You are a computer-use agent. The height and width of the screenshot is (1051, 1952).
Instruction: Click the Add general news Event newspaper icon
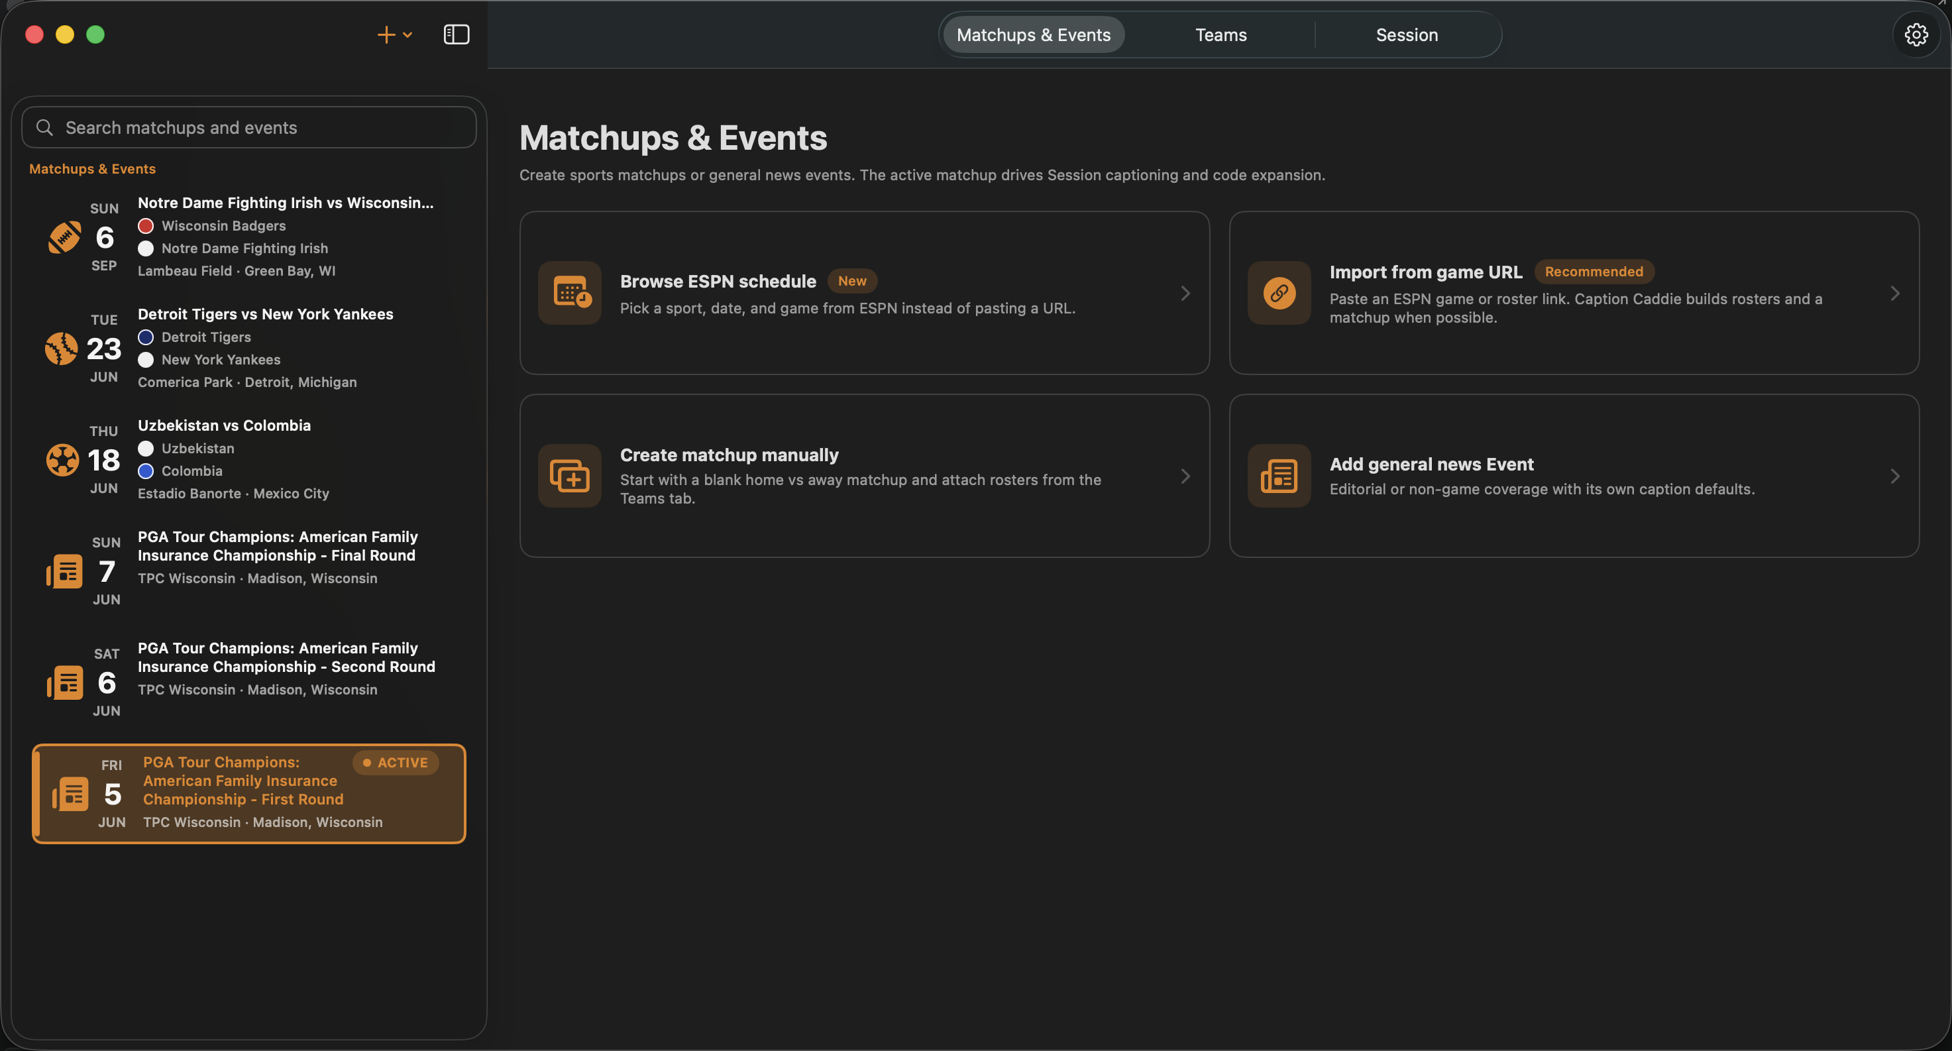click(x=1279, y=476)
